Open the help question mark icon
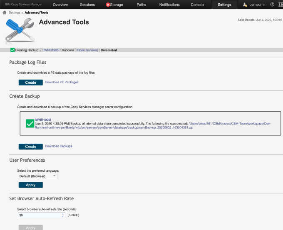Image resolution: width=283 pixels, height=230 pixels. (x=272, y=5)
